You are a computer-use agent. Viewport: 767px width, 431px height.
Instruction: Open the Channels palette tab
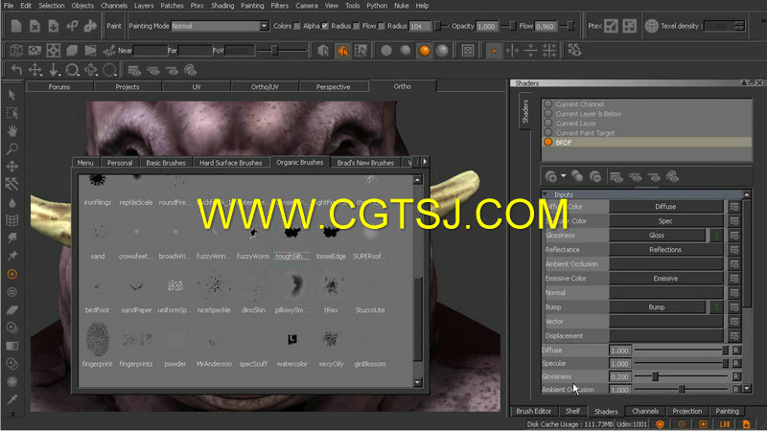click(645, 411)
